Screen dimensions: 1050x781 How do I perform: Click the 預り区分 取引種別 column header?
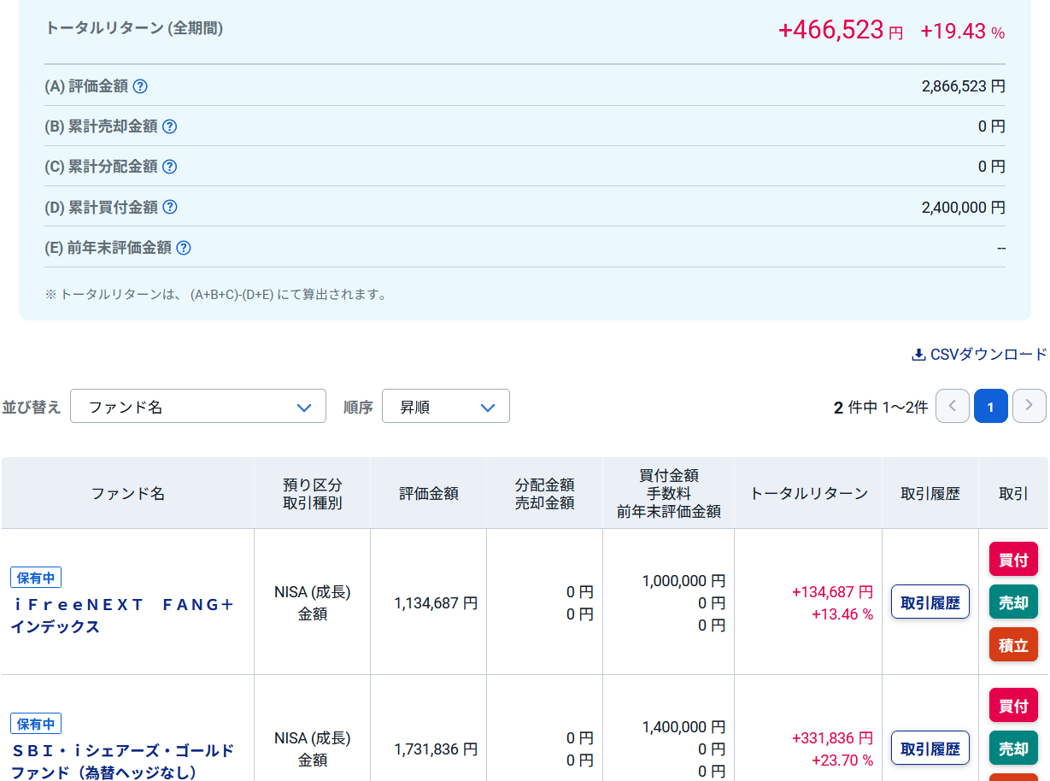(313, 493)
